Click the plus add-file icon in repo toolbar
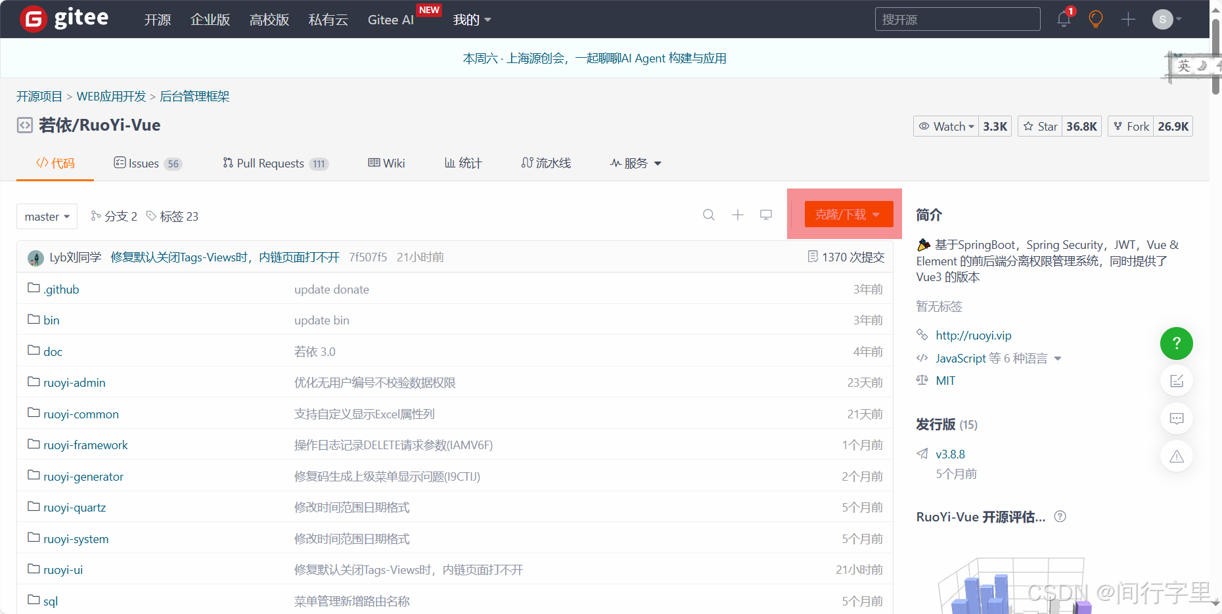This screenshot has height=614, width=1222. (x=738, y=215)
